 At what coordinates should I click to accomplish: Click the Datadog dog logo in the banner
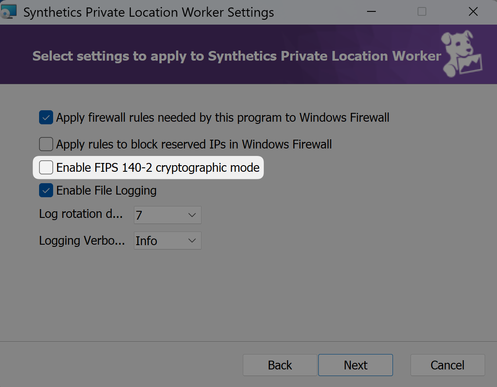coord(462,54)
